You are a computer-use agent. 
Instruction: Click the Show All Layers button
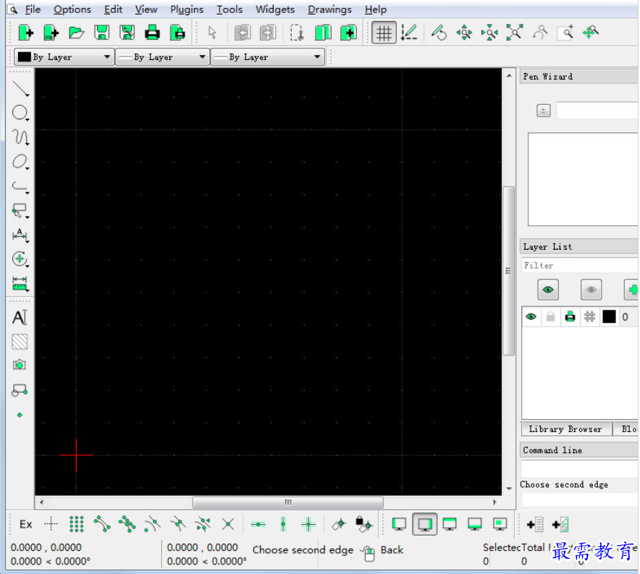548,290
